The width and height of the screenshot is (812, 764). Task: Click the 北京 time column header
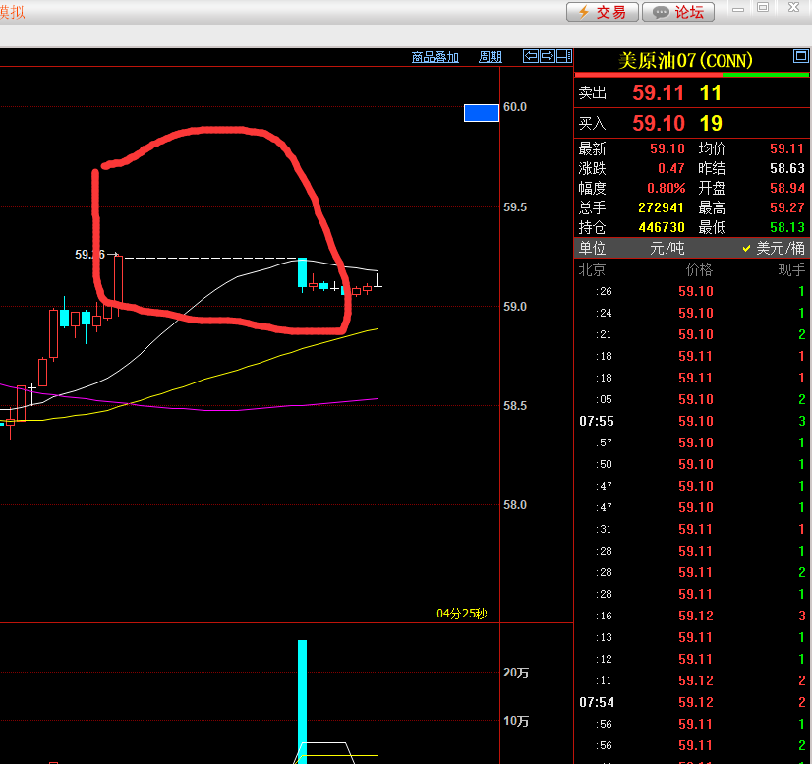[592, 270]
